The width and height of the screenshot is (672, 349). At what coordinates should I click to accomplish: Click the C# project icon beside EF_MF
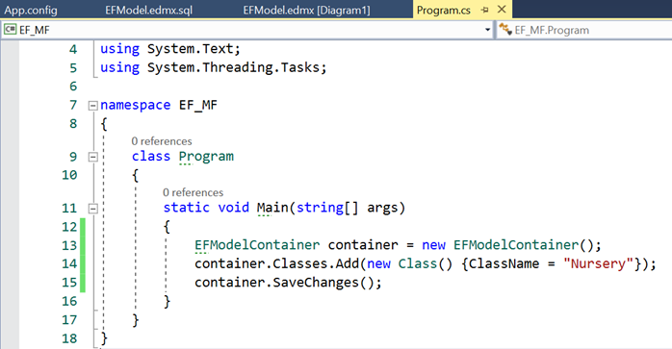(10, 30)
